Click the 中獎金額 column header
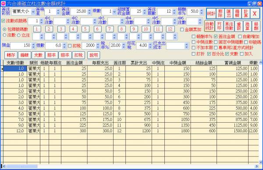This screenshot has height=170, width=263. pyautogui.click(x=178, y=63)
